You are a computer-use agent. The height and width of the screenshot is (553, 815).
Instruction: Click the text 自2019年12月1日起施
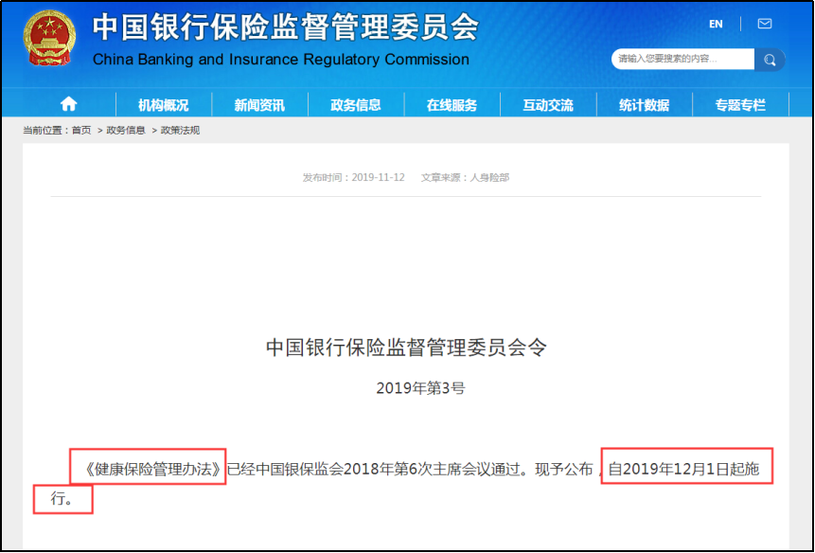coord(684,470)
